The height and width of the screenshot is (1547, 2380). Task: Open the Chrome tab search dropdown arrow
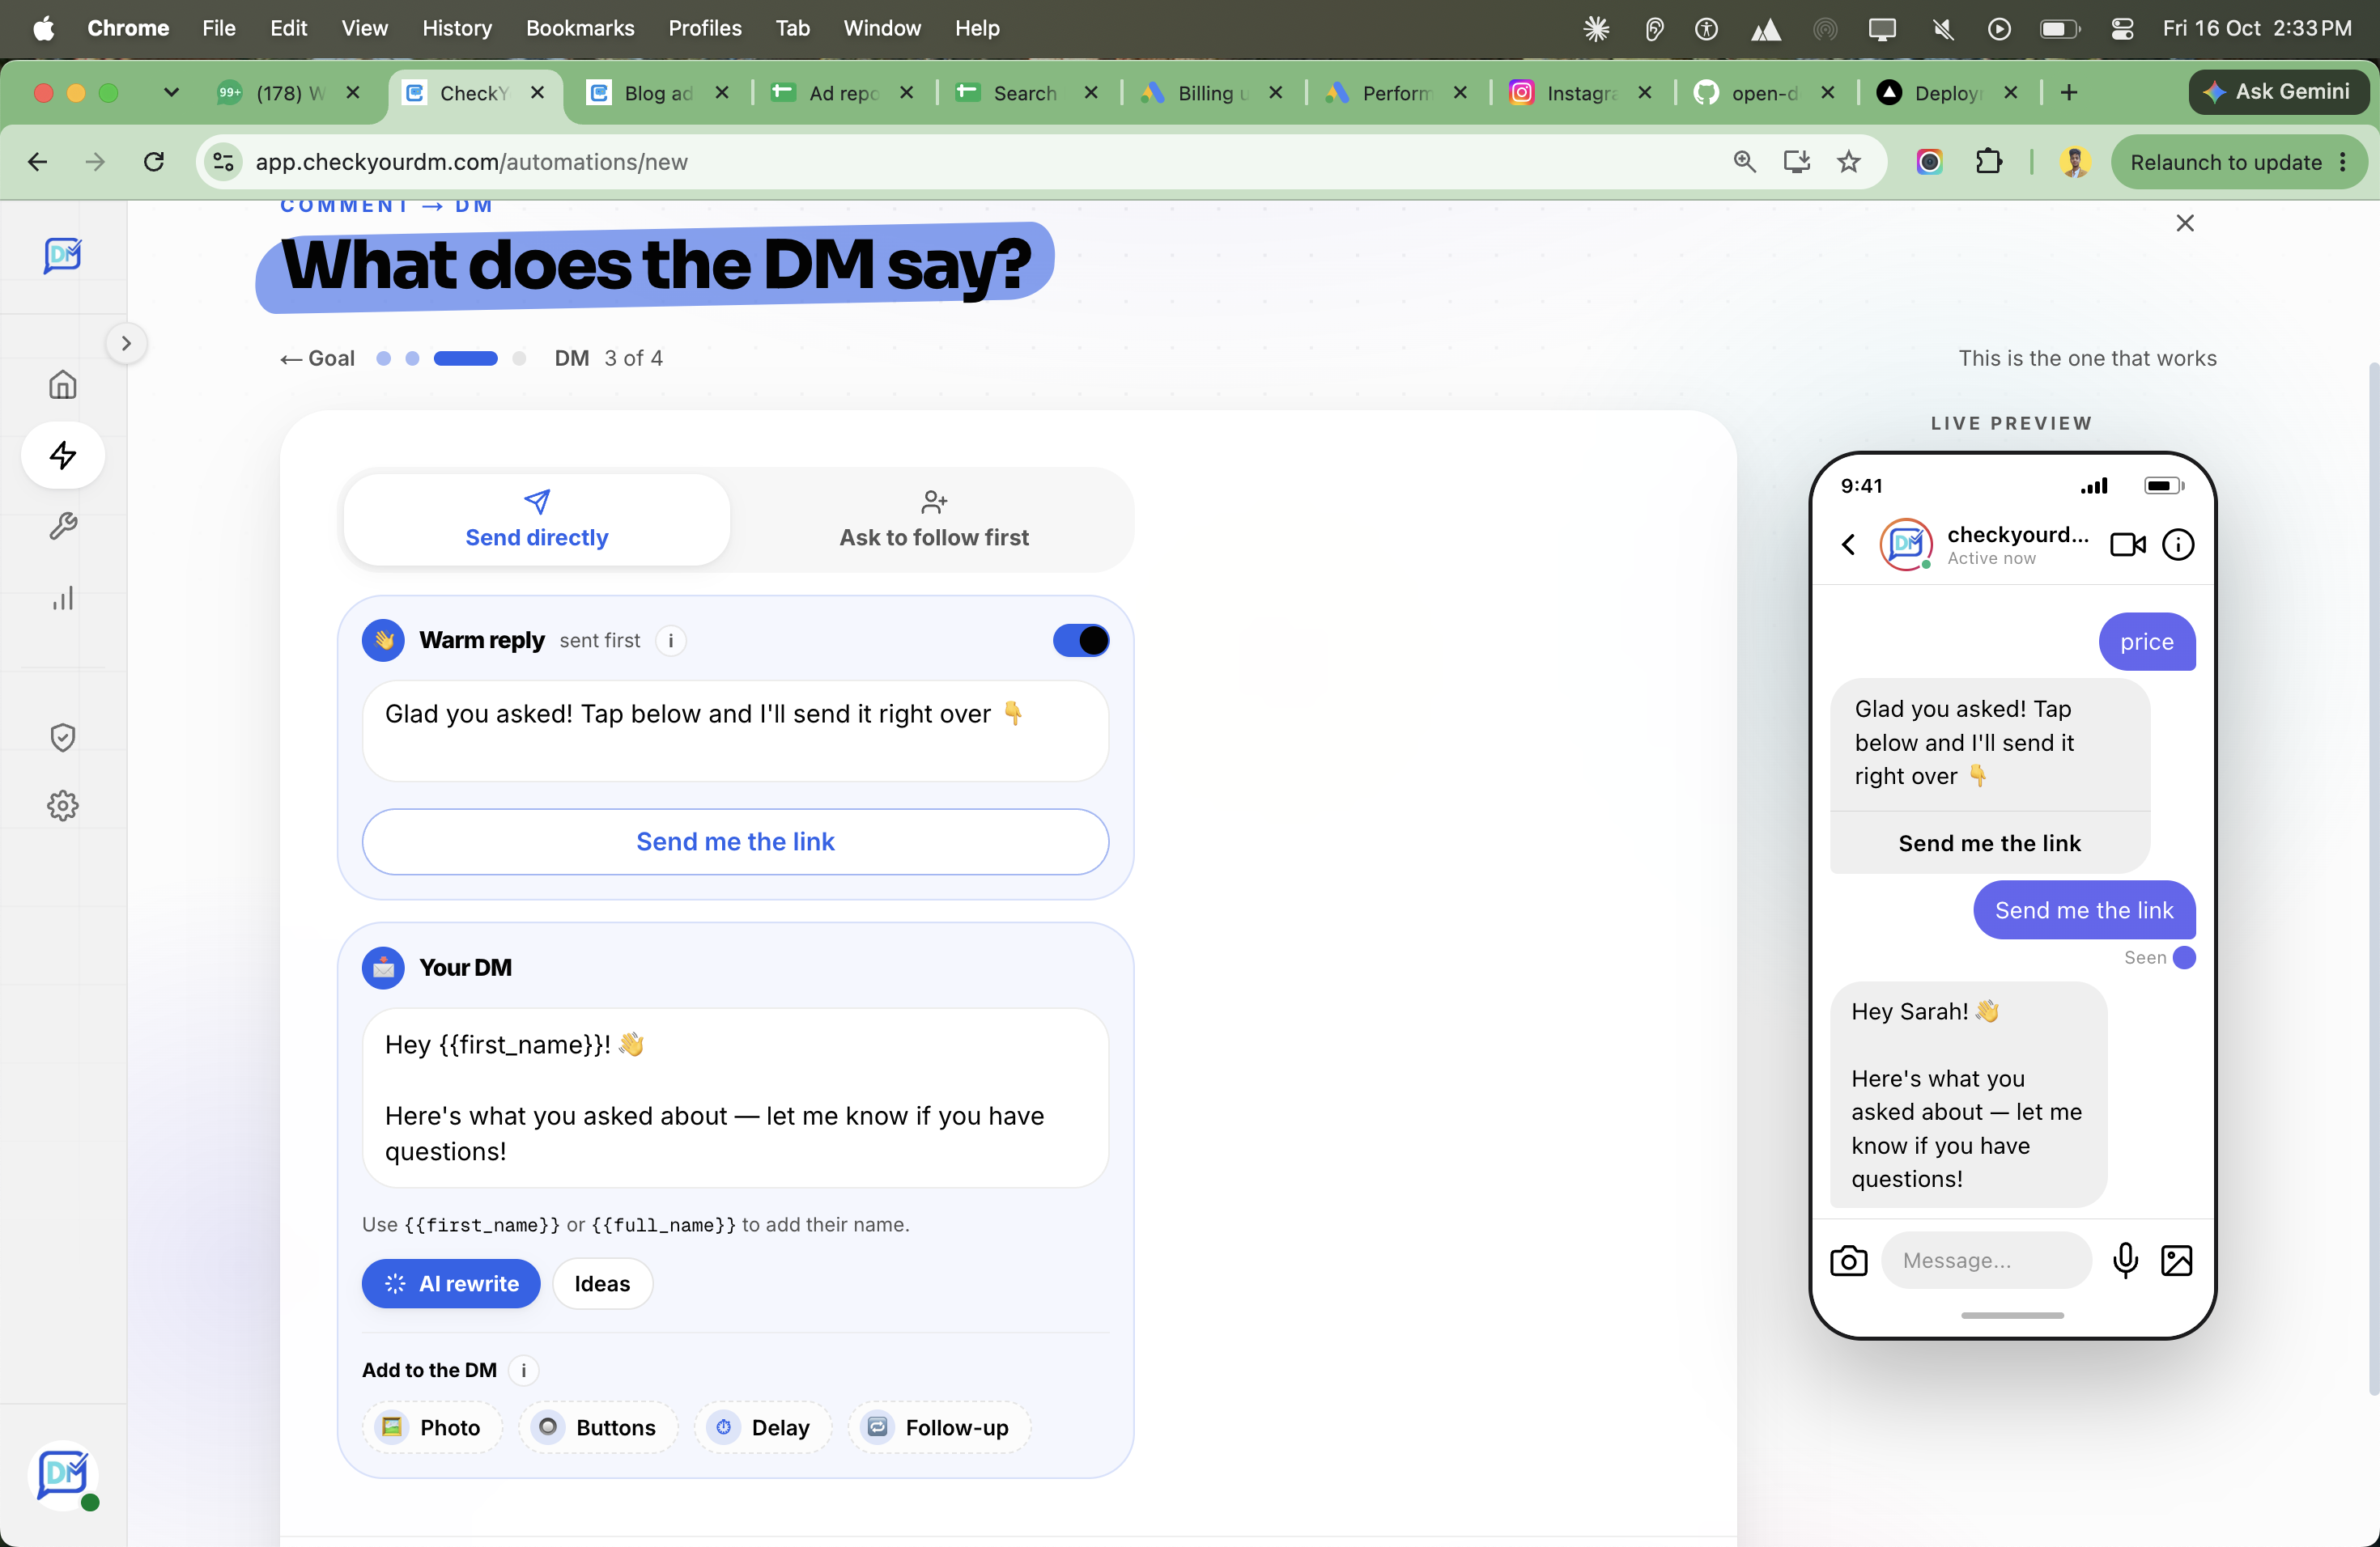coord(171,93)
